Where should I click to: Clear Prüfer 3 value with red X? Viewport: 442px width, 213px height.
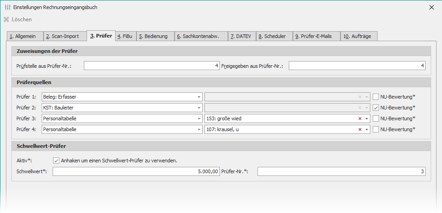(x=360, y=118)
